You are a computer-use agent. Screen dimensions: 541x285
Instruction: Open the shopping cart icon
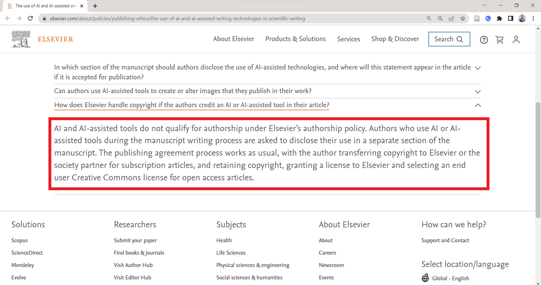[500, 40]
